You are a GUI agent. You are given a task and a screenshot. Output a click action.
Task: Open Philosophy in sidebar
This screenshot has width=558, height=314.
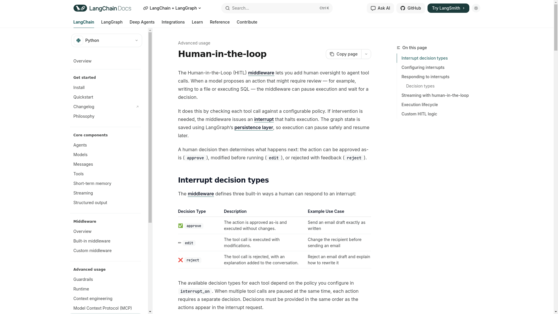tap(105, 116)
